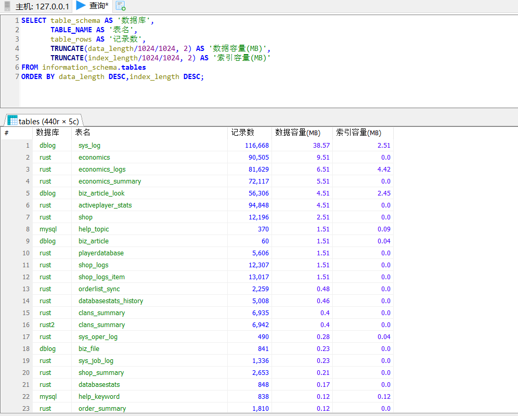Select the sys_log table name cell
518x416 pixels.
coord(149,146)
